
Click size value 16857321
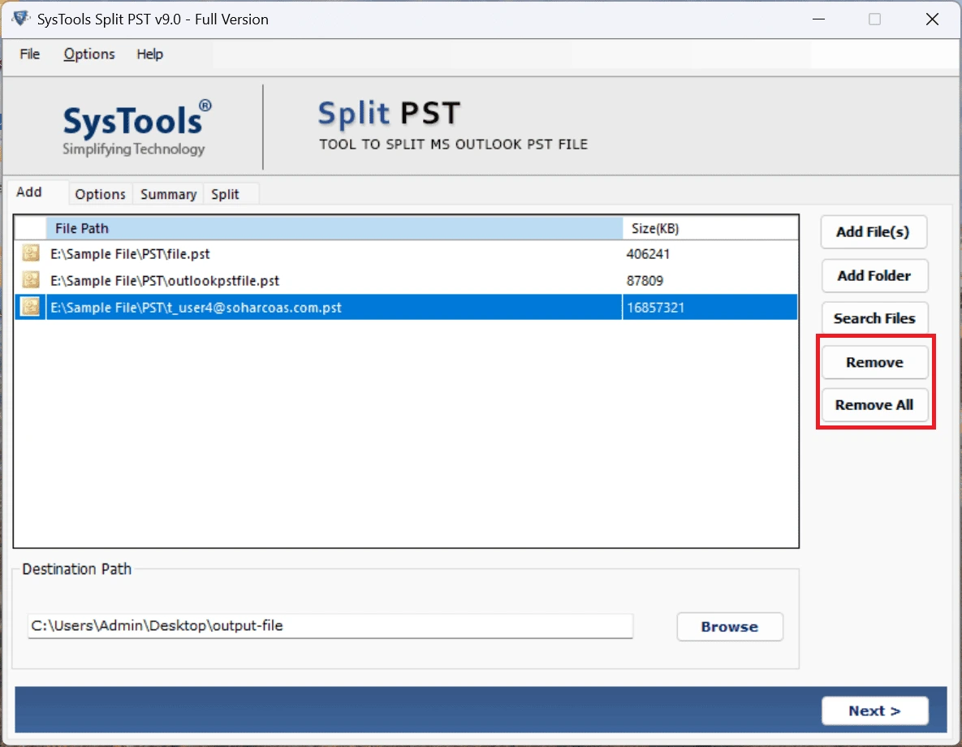click(655, 307)
